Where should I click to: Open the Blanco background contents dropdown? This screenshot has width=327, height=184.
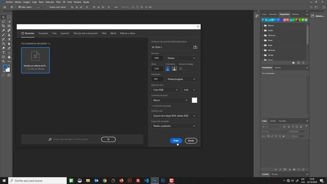tap(170, 100)
